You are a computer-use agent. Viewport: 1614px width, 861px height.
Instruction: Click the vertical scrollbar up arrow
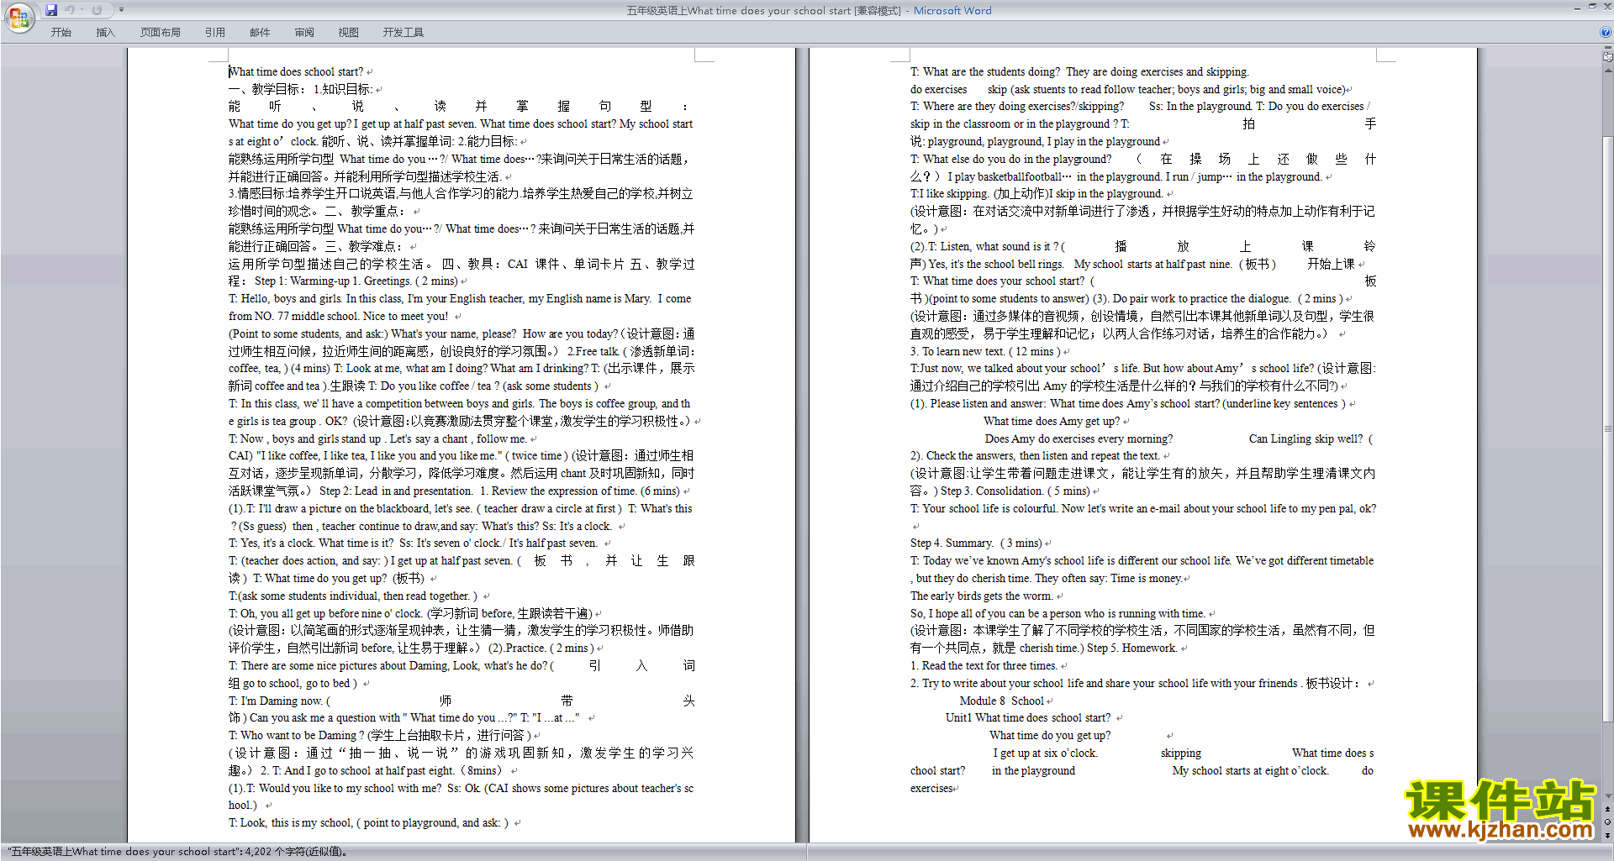1608,70
